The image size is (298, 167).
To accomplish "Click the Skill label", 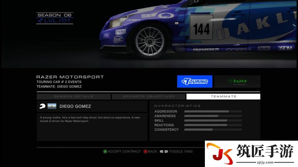I will (x=159, y=120).
